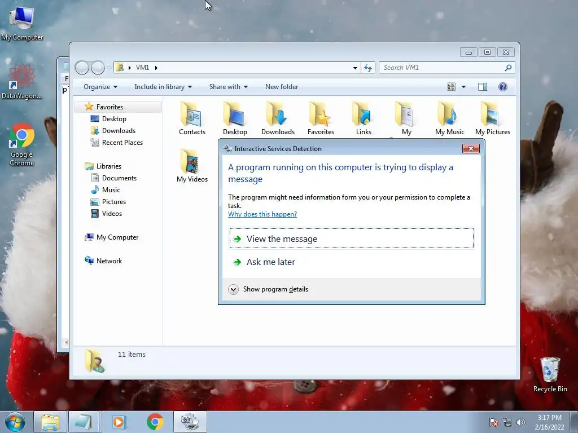Click the arrow after VM1 in breadcrumb
Screen dimensions: 578x433
(x=156, y=68)
